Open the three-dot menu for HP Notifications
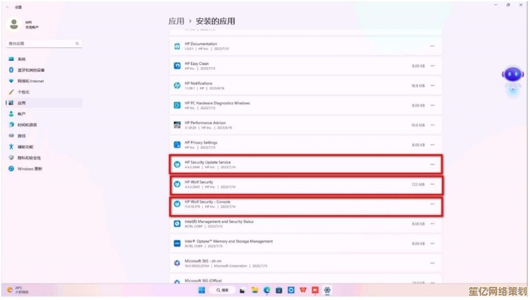 click(x=432, y=86)
